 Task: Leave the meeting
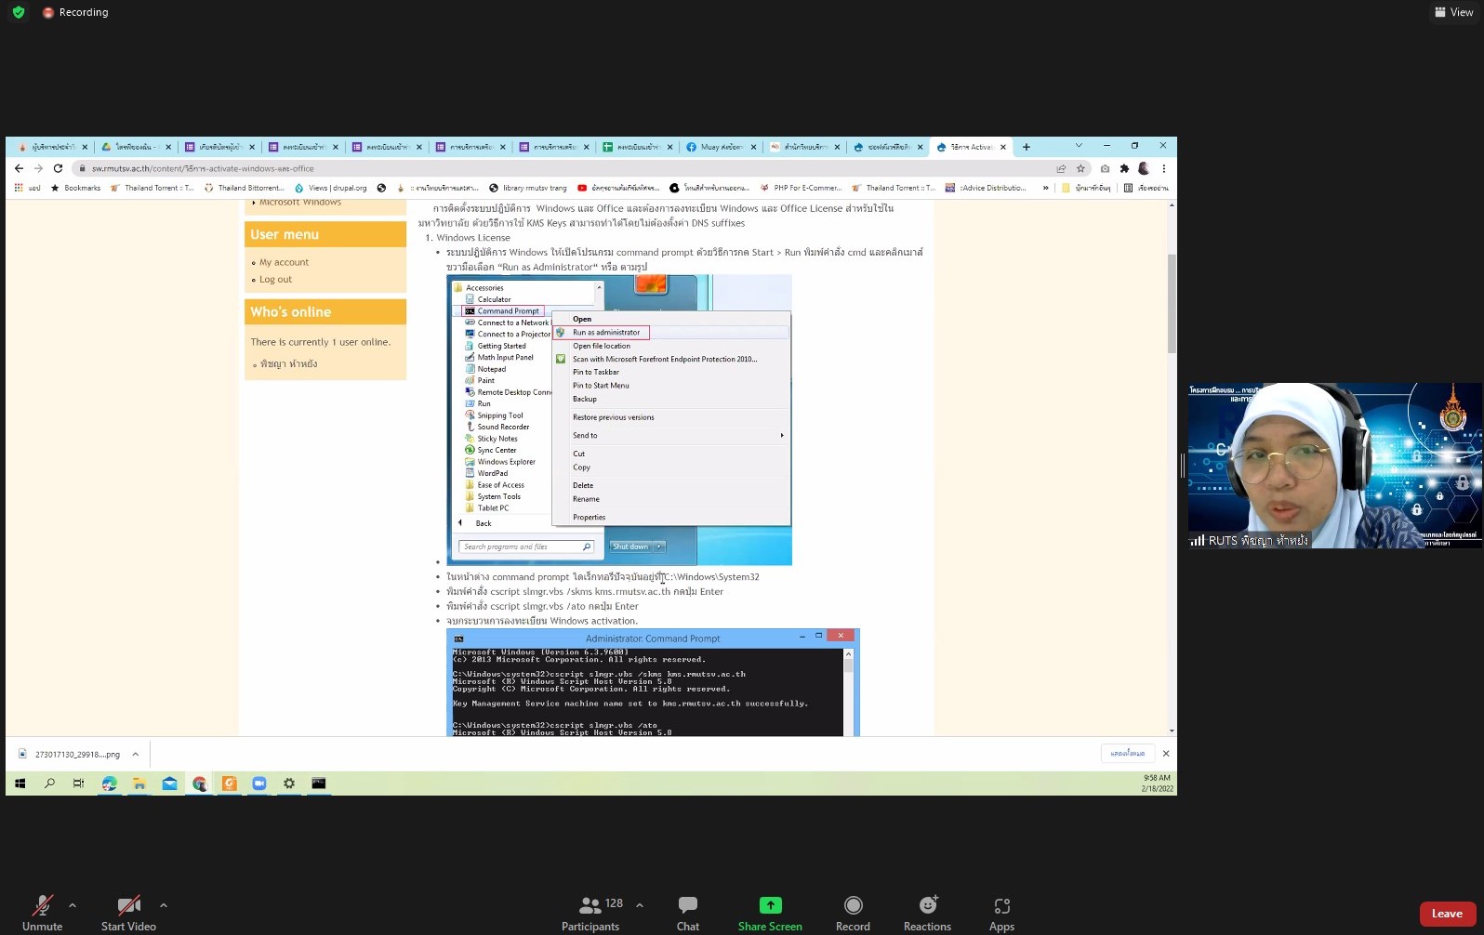(1446, 914)
